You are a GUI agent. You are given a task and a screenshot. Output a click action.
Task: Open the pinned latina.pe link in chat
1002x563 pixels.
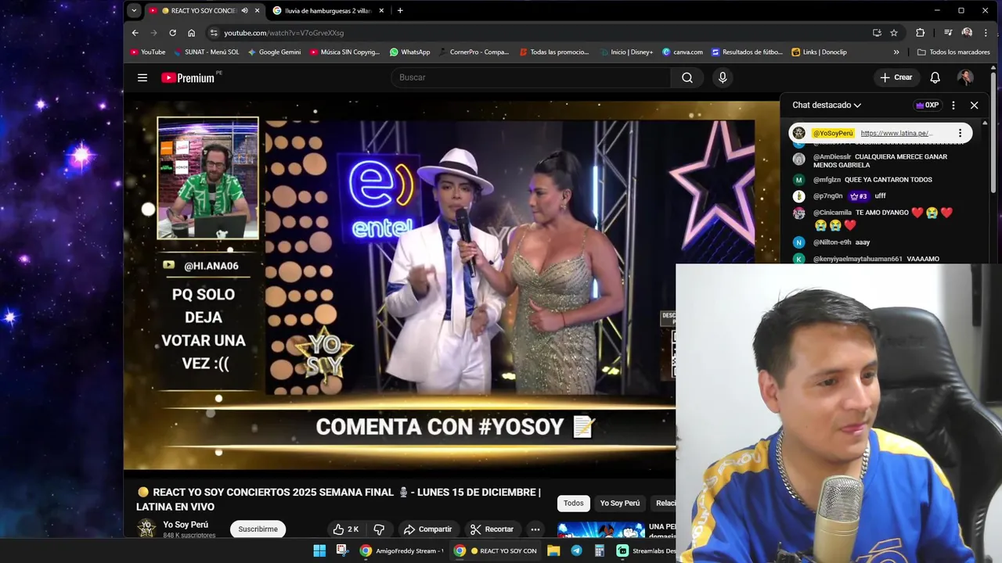[896, 133]
